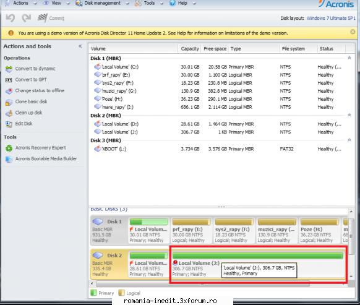Image resolution: width=360 pixels, height=305 pixels.
Task: Click Clean up disk icon
Action: (x=9, y=113)
